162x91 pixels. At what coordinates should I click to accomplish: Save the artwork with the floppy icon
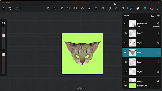click(75, 8)
